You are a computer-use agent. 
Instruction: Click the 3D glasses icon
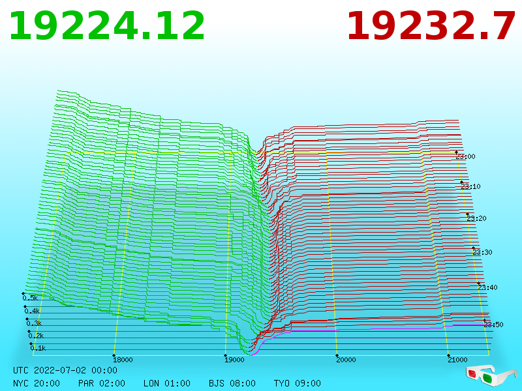click(491, 375)
